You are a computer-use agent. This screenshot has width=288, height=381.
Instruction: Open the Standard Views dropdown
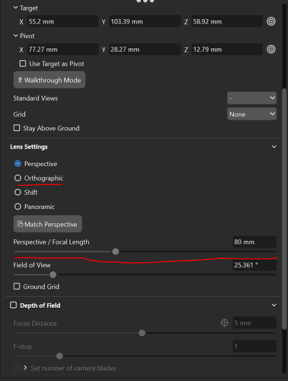click(x=251, y=98)
